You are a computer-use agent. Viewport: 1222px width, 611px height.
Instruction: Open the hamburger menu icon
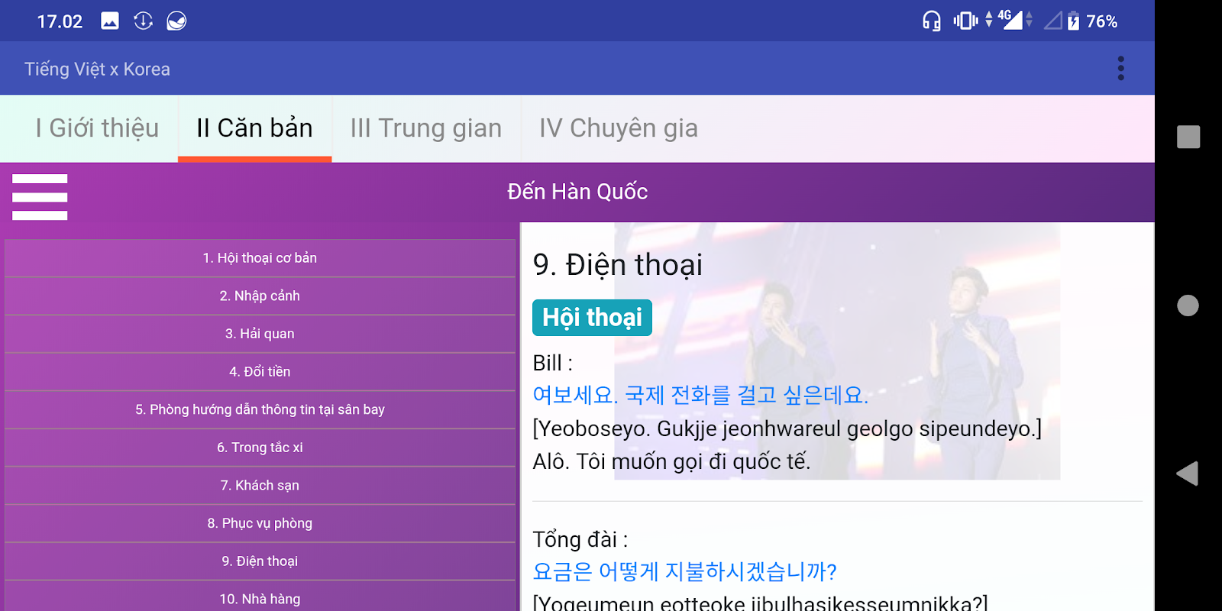click(40, 197)
